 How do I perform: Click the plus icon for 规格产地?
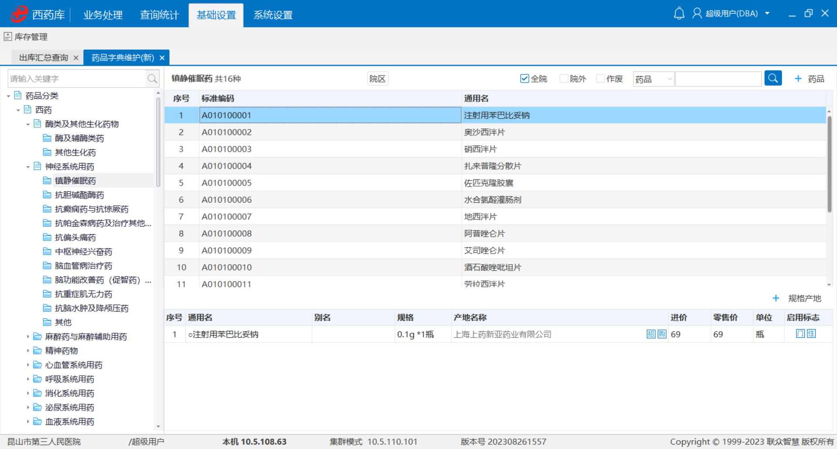776,298
